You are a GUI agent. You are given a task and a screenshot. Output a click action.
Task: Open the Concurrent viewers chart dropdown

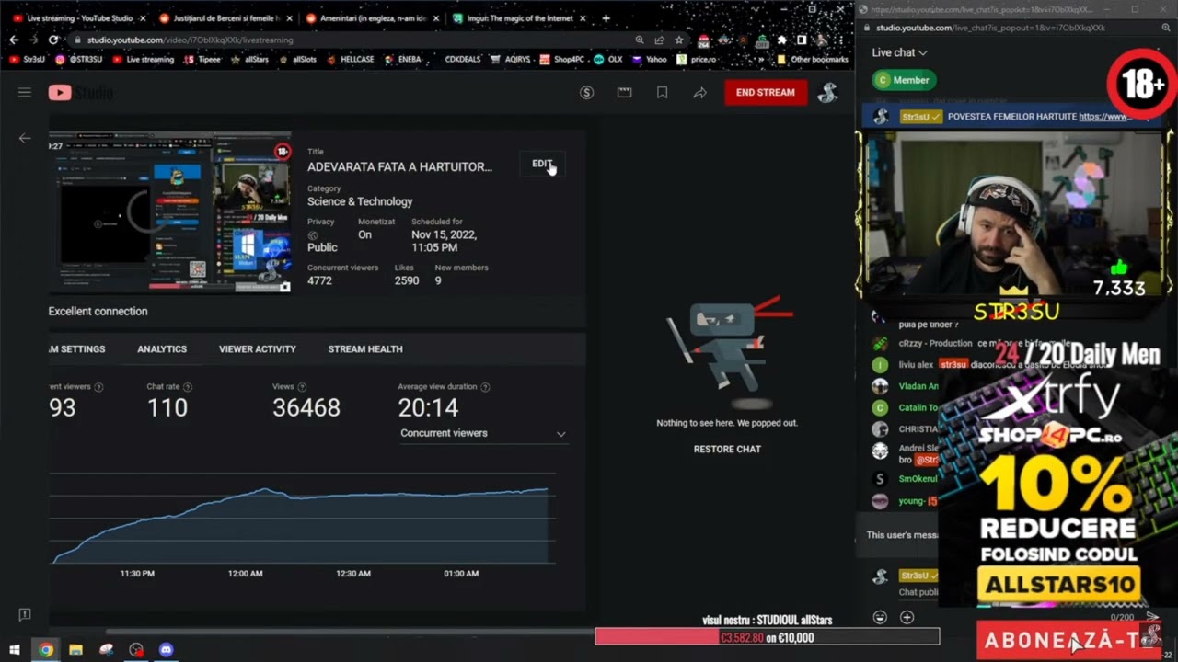483,433
